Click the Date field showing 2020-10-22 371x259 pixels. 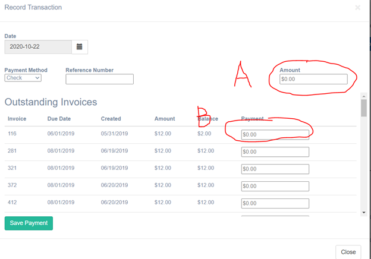[37, 46]
